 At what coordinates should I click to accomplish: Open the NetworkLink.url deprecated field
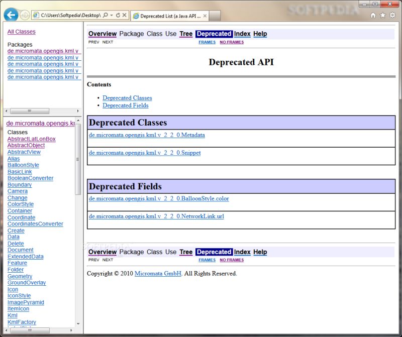[x=156, y=216]
